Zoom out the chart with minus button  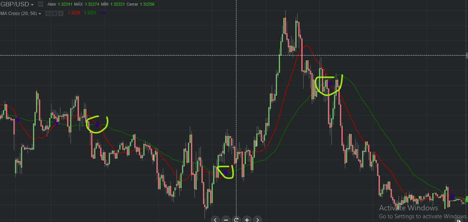(226, 220)
